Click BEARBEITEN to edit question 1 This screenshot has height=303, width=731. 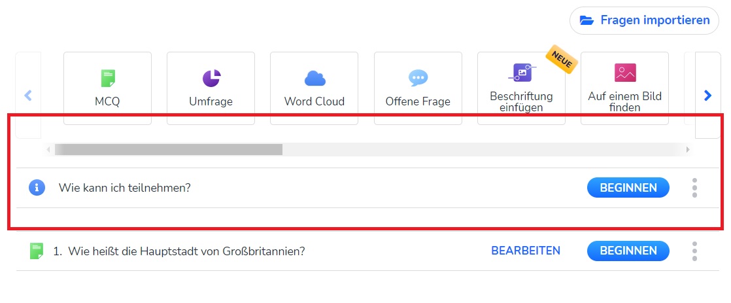point(526,251)
